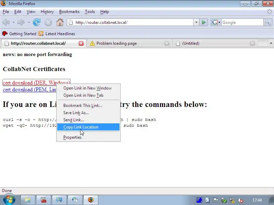Click the Stop loading button
The height and width of the screenshot is (205, 274).
(48, 22)
